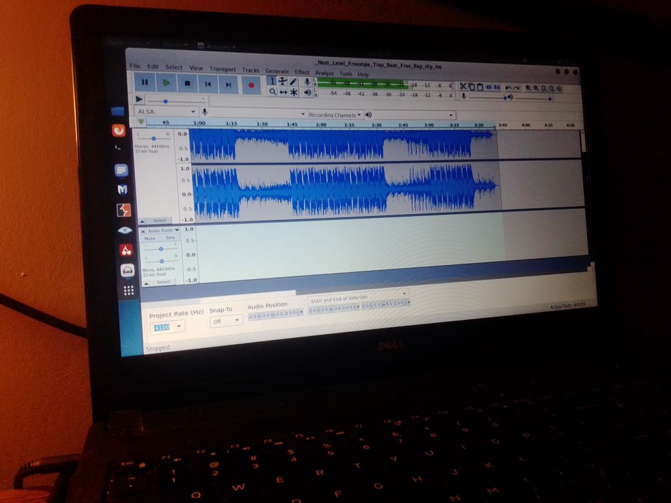This screenshot has height=503, width=671.
Task: Select the Selection (I-beam) tool
Action: click(272, 81)
